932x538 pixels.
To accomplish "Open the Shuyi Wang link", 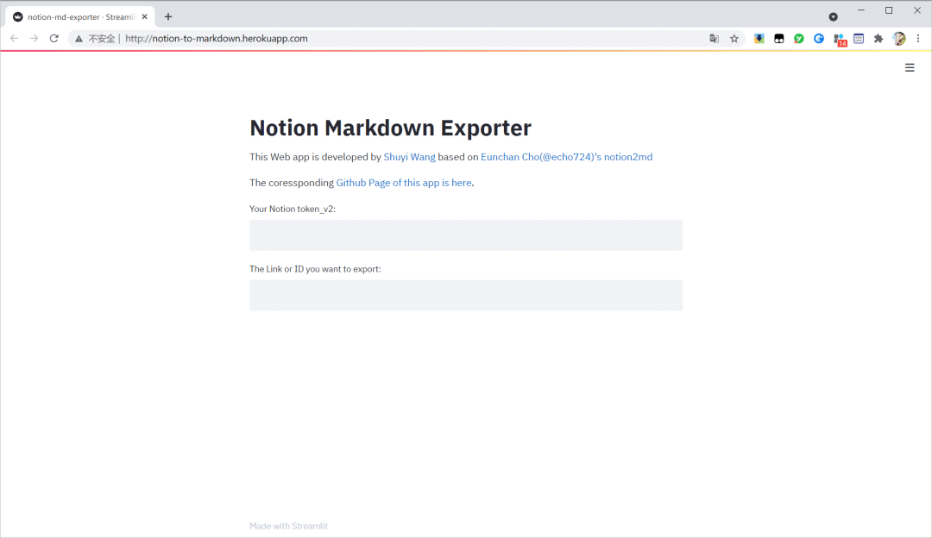I will point(410,157).
